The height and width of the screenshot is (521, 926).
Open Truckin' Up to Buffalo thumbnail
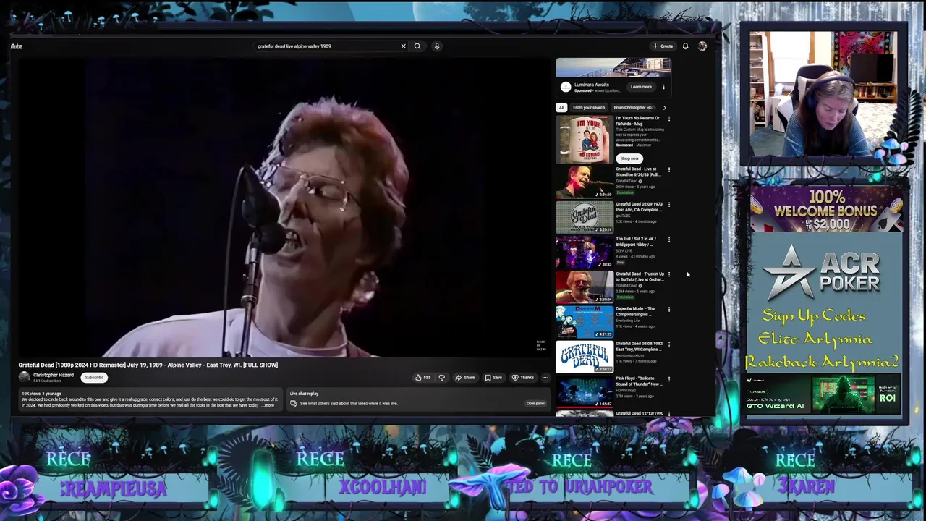pos(585,287)
